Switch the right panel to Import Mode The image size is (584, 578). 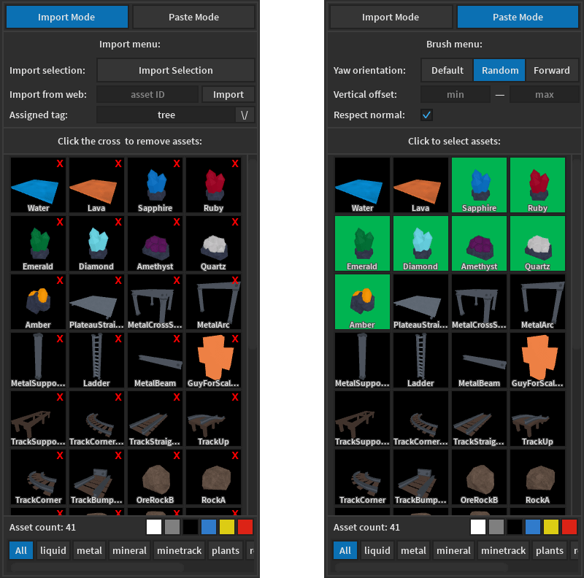(x=391, y=16)
